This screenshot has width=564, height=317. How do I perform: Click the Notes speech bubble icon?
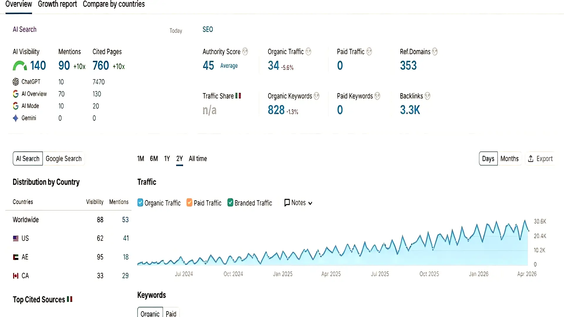click(287, 203)
